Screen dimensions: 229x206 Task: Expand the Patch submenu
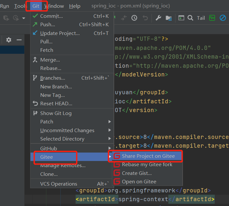coord(72,122)
